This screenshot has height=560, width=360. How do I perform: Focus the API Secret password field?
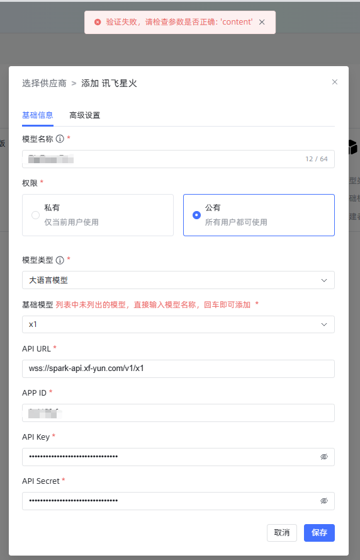[x=178, y=501]
